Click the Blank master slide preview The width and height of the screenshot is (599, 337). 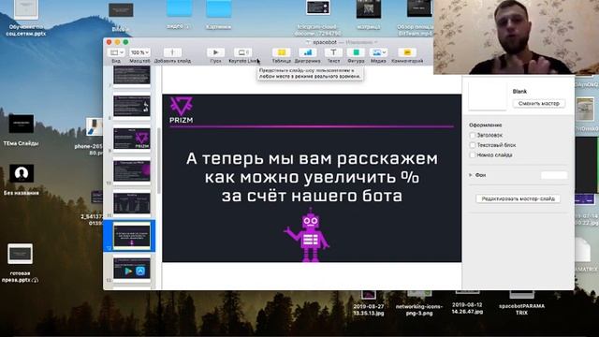[x=488, y=95]
